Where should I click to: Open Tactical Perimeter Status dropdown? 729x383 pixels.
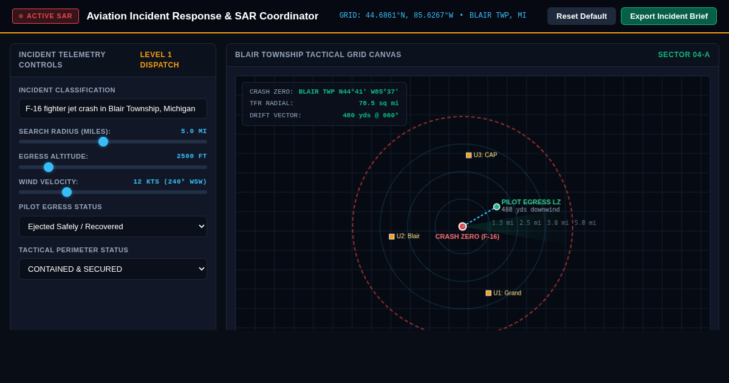[113, 269]
